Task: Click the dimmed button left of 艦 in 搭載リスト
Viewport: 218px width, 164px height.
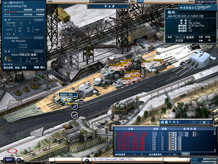Action: pyautogui.click(x=194, y=122)
